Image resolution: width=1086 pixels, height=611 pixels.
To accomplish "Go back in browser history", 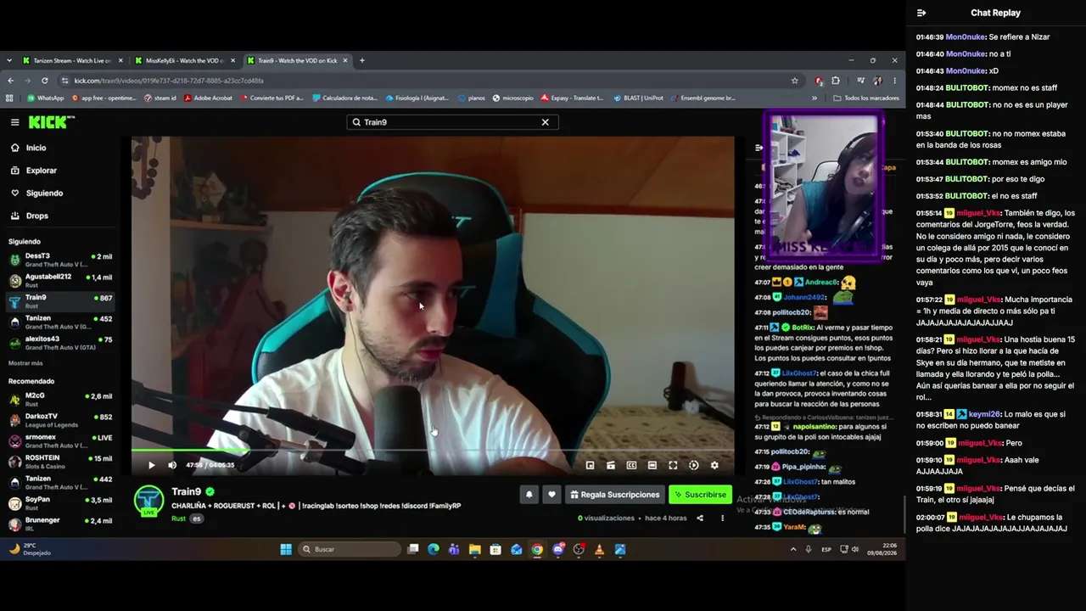I will [x=10, y=81].
